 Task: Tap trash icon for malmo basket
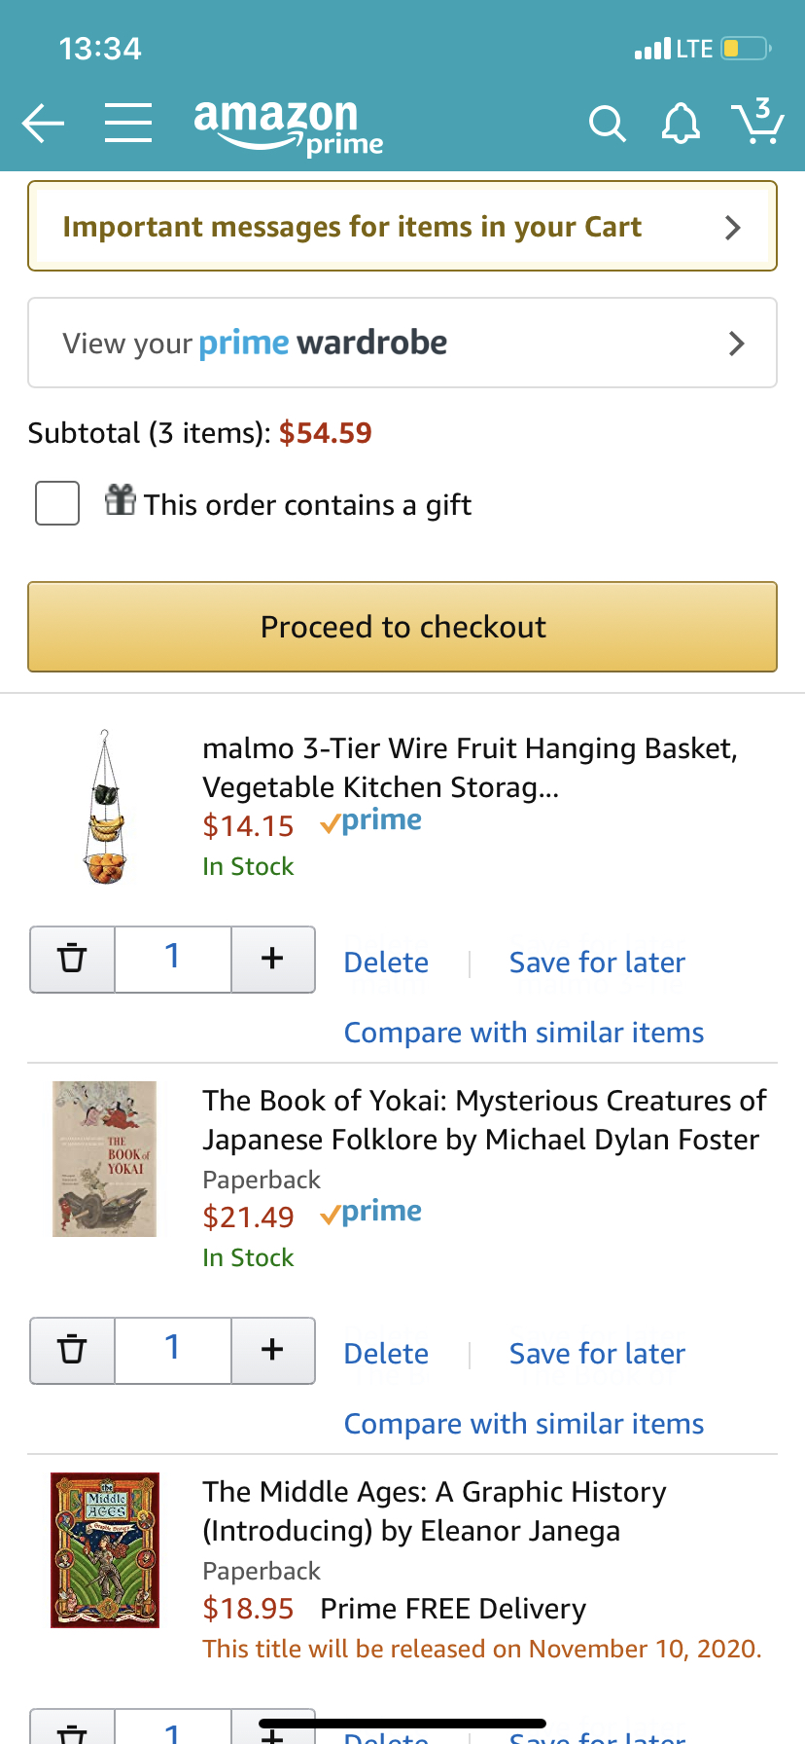[73, 959]
